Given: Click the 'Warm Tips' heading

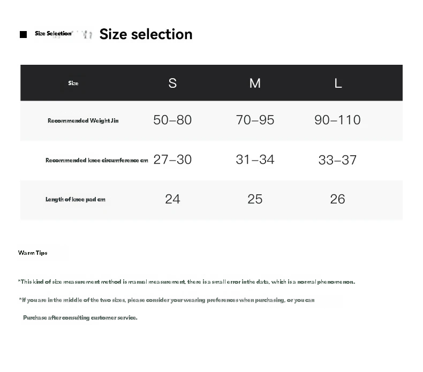Looking at the screenshot, I should (x=33, y=253).
